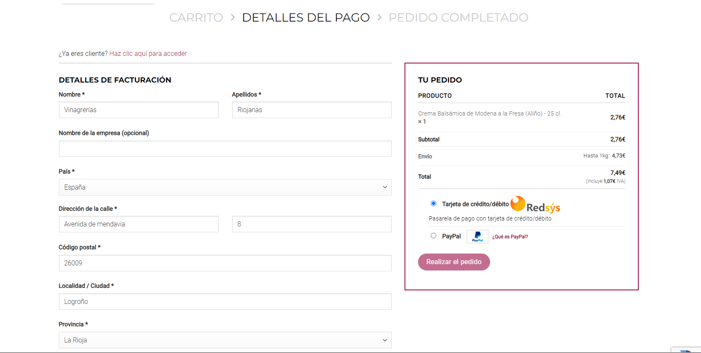
Task: Click the PayPal logo icon
Action: pos(477,237)
